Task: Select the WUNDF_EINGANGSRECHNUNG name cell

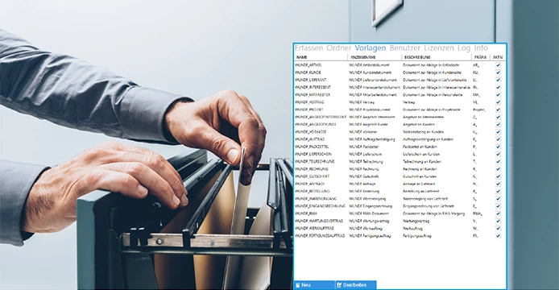Action: pos(320,206)
